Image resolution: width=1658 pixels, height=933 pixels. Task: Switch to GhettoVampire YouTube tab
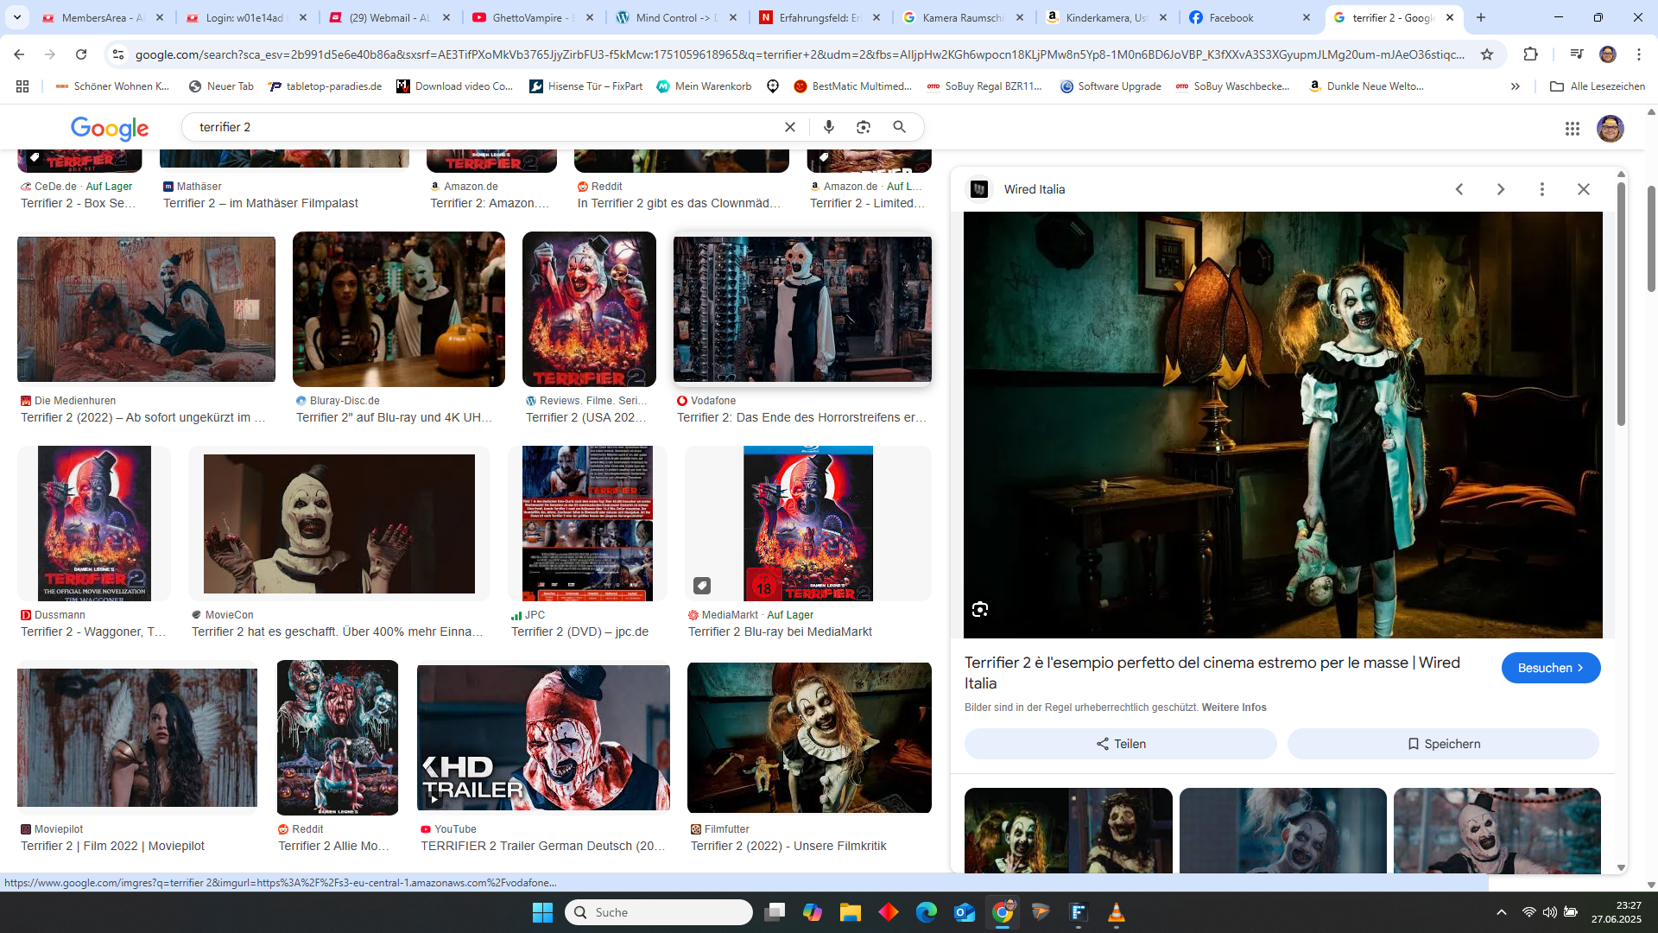[x=532, y=17]
